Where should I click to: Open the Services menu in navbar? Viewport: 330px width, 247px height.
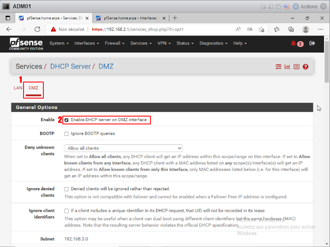(141, 43)
